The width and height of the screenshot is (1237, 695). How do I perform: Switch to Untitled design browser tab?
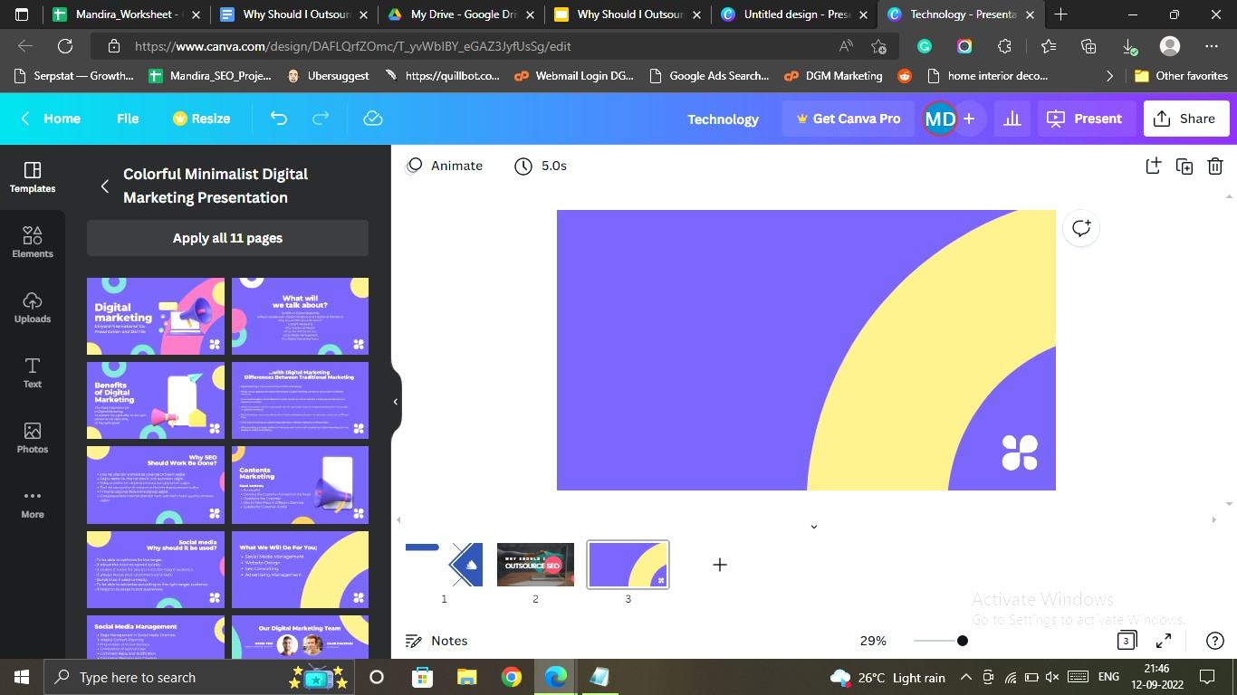coord(793,14)
